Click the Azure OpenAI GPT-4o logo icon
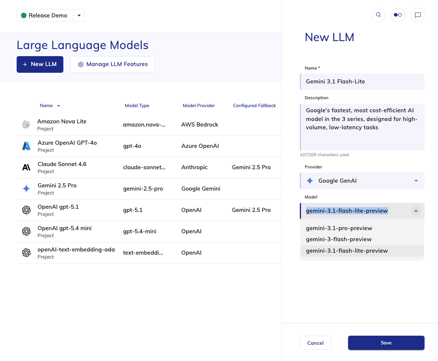438x361 pixels. (26, 146)
